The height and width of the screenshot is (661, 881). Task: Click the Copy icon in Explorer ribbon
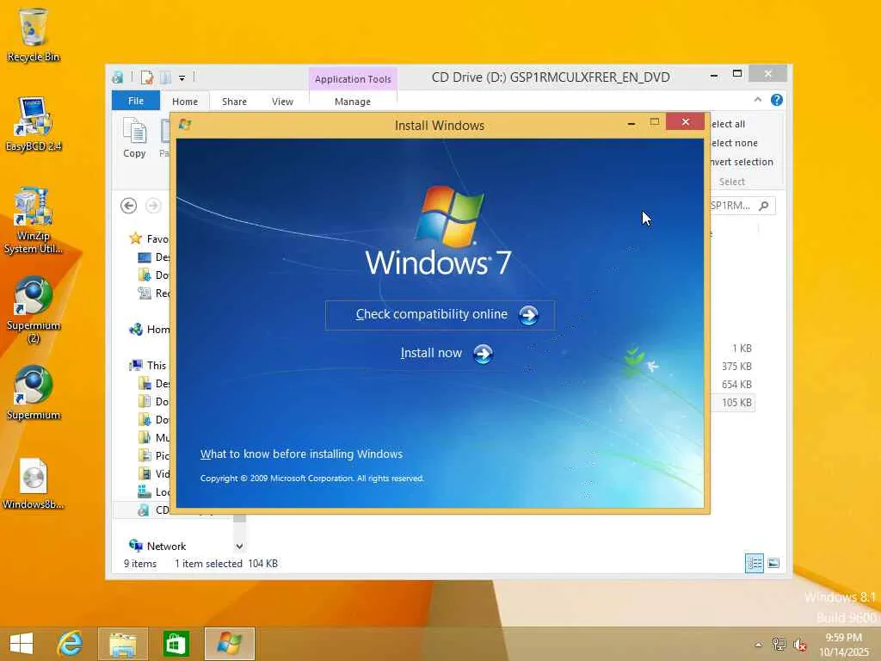[134, 138]
